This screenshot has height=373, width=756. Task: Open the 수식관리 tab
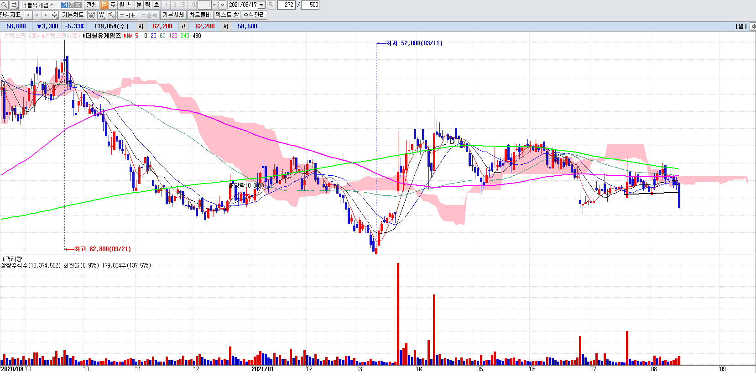(254, 15)
